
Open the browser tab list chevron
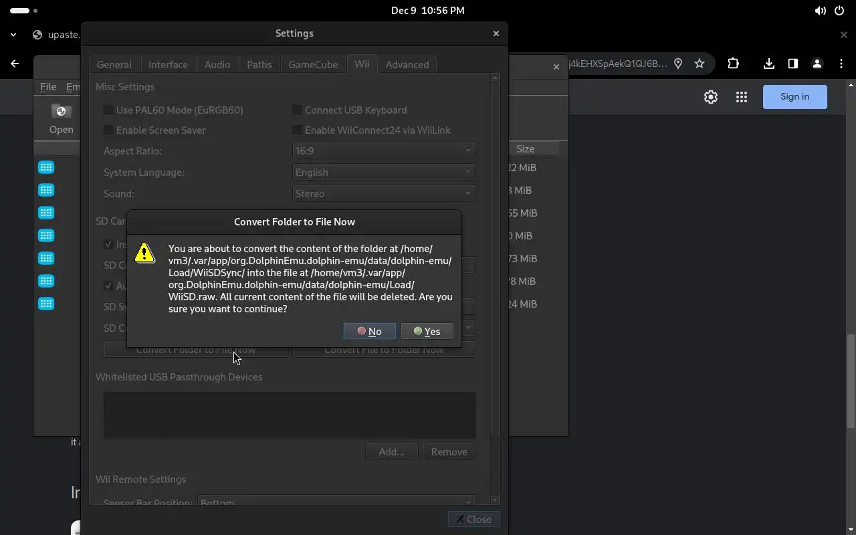coord(13,35)
